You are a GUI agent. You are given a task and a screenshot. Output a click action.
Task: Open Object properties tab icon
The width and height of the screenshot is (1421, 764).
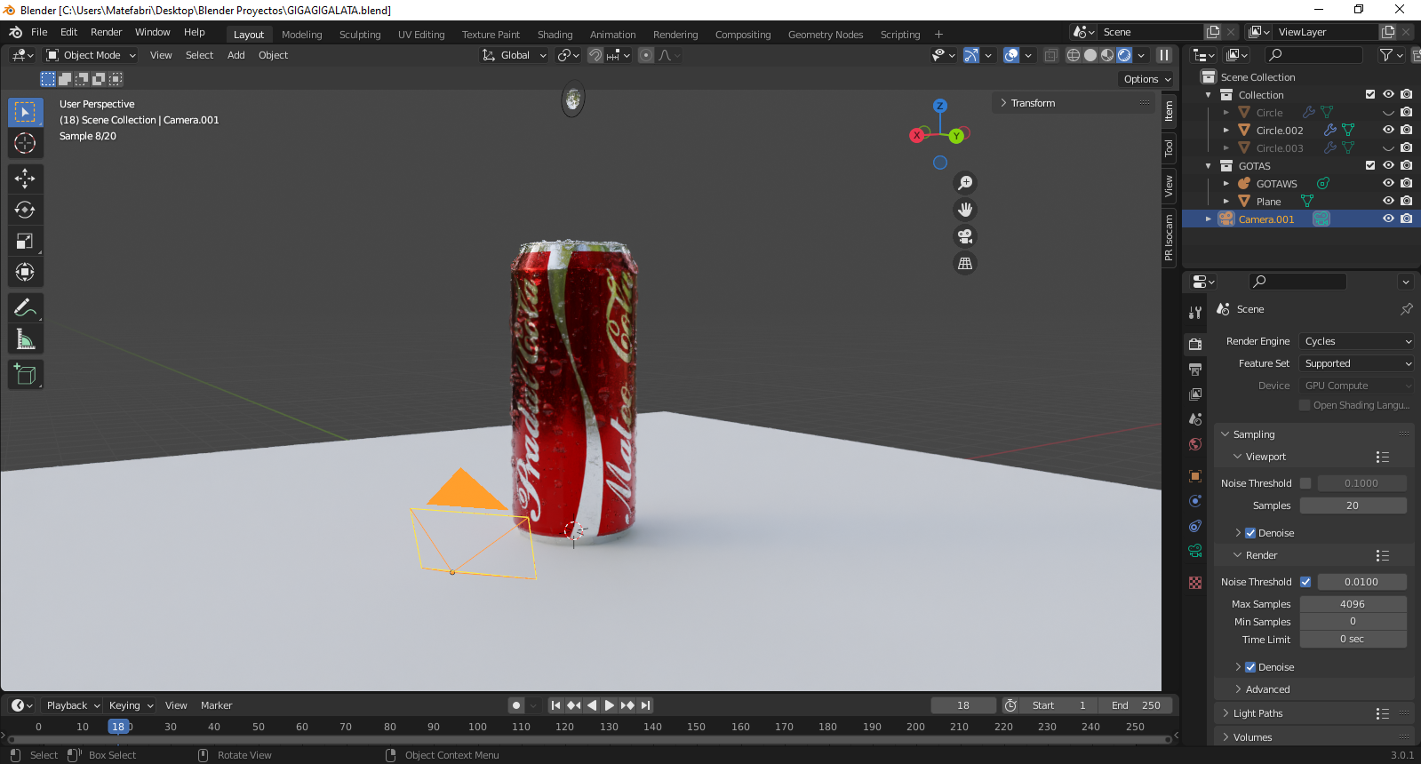[1195, 476]
